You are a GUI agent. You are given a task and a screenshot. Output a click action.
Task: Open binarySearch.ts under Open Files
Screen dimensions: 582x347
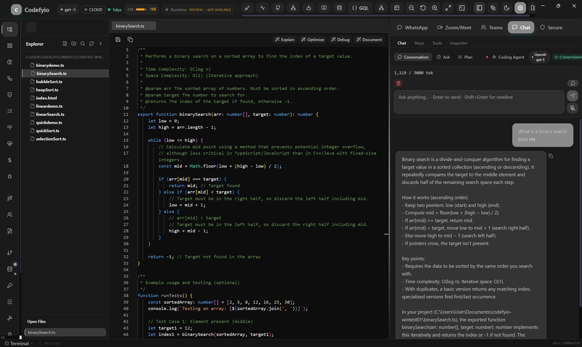pos(65,332)
